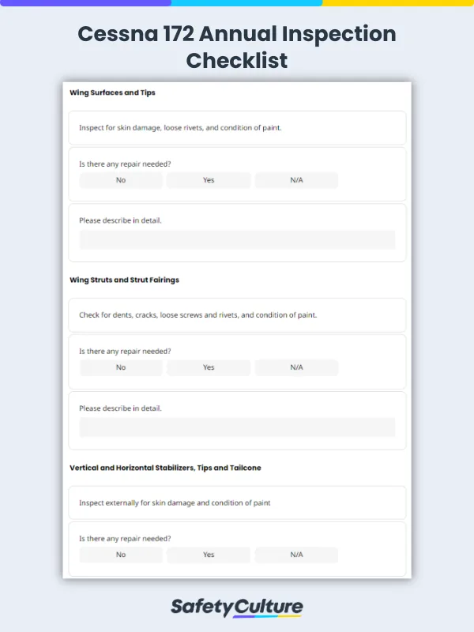This screenshot has height=632, width=474.
Task: Choose "Yes" for Stabilizers, Tips and Tailcone repair
Action: (209, 555)
